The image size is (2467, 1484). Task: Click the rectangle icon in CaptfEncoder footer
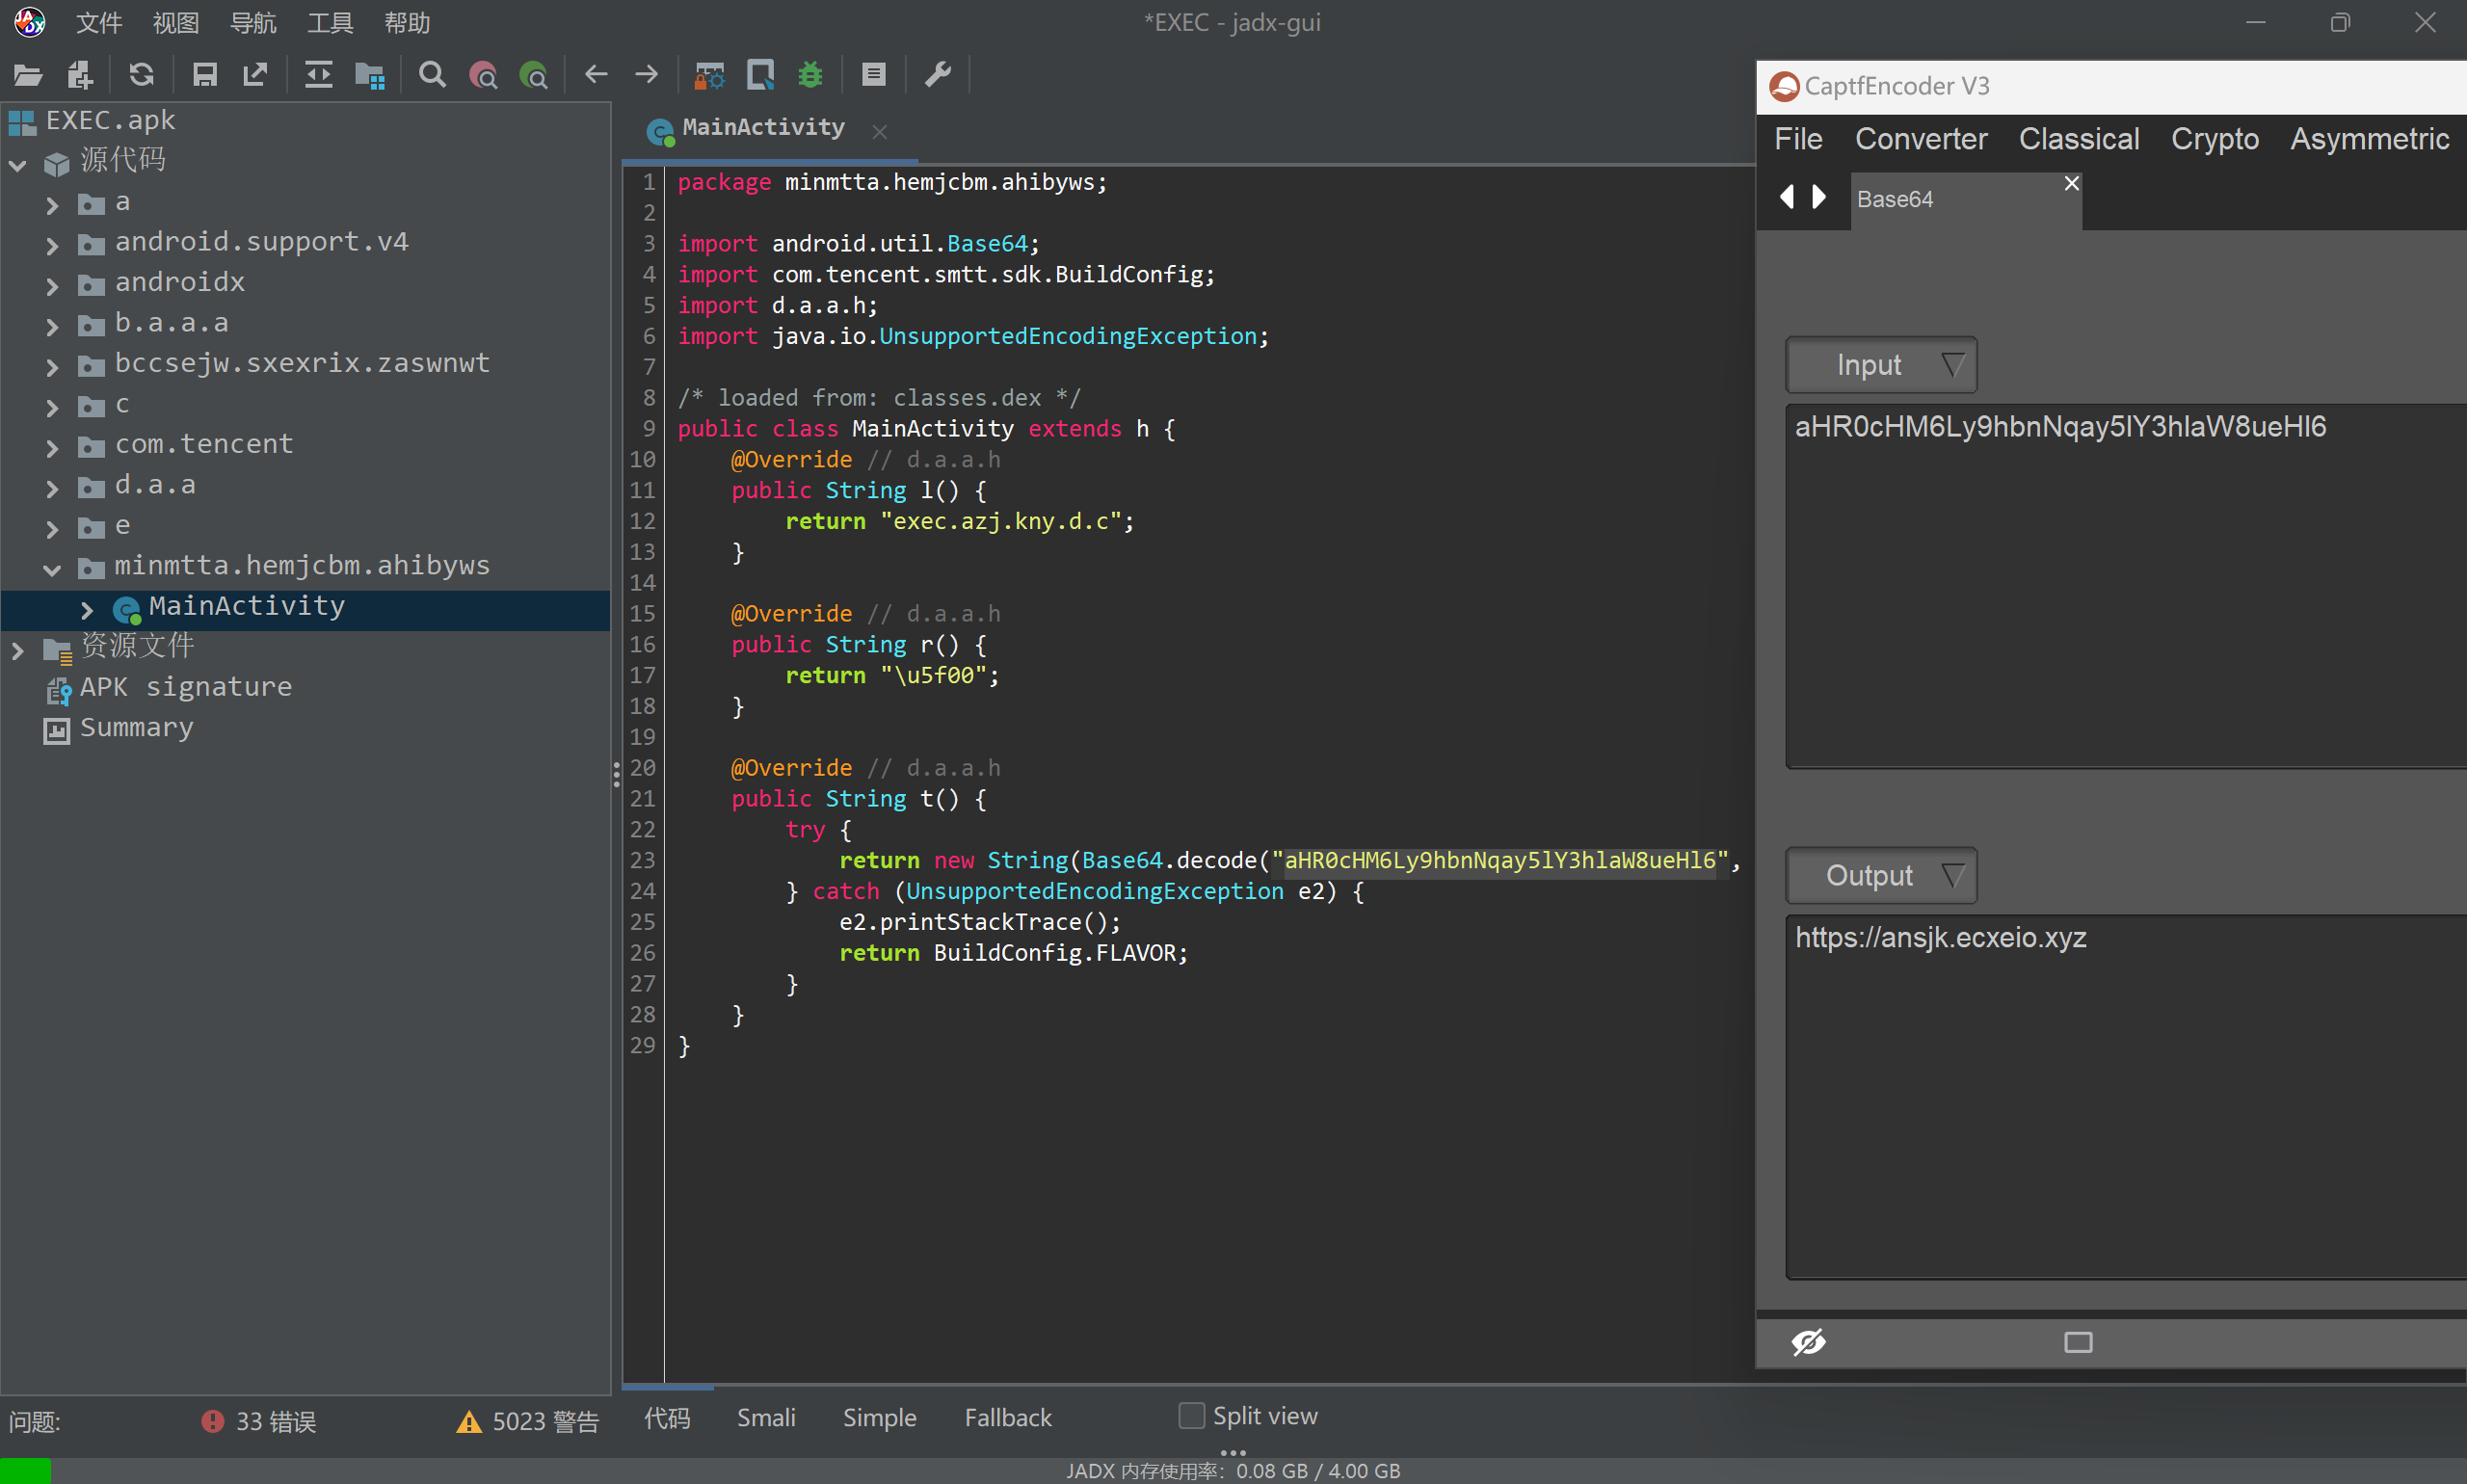(x=2078, y=1342)
